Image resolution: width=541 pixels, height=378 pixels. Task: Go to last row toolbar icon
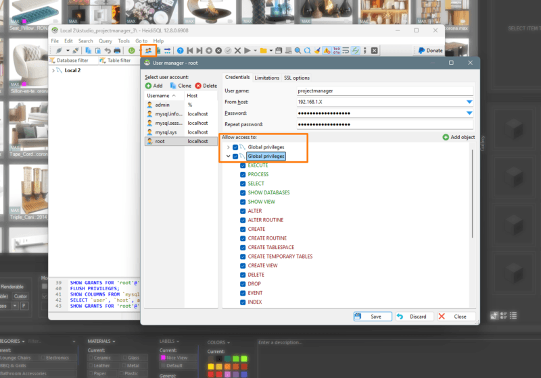pyautogui.click(x=199, y=51)
